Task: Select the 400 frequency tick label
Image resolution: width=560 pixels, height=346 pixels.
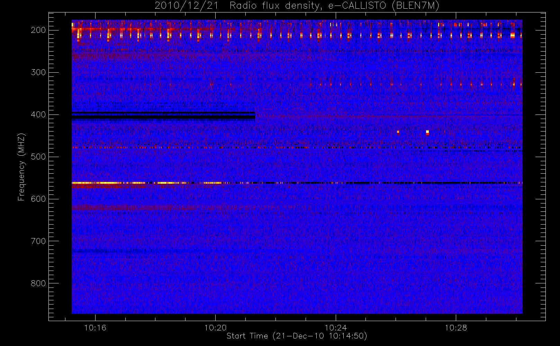Action: point(38,115)
